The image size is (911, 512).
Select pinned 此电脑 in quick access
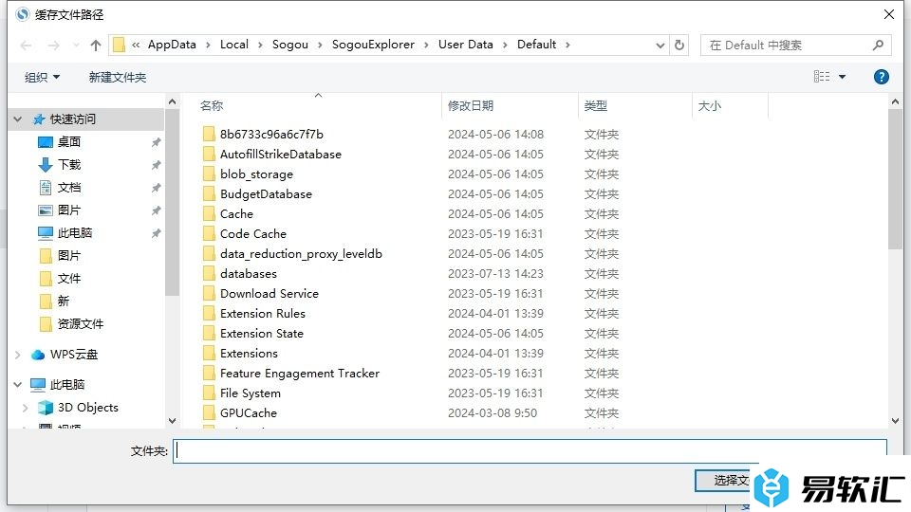74,233
